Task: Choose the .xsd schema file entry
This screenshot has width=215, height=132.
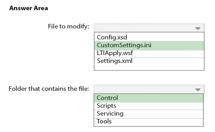Action: coord(149,37)
